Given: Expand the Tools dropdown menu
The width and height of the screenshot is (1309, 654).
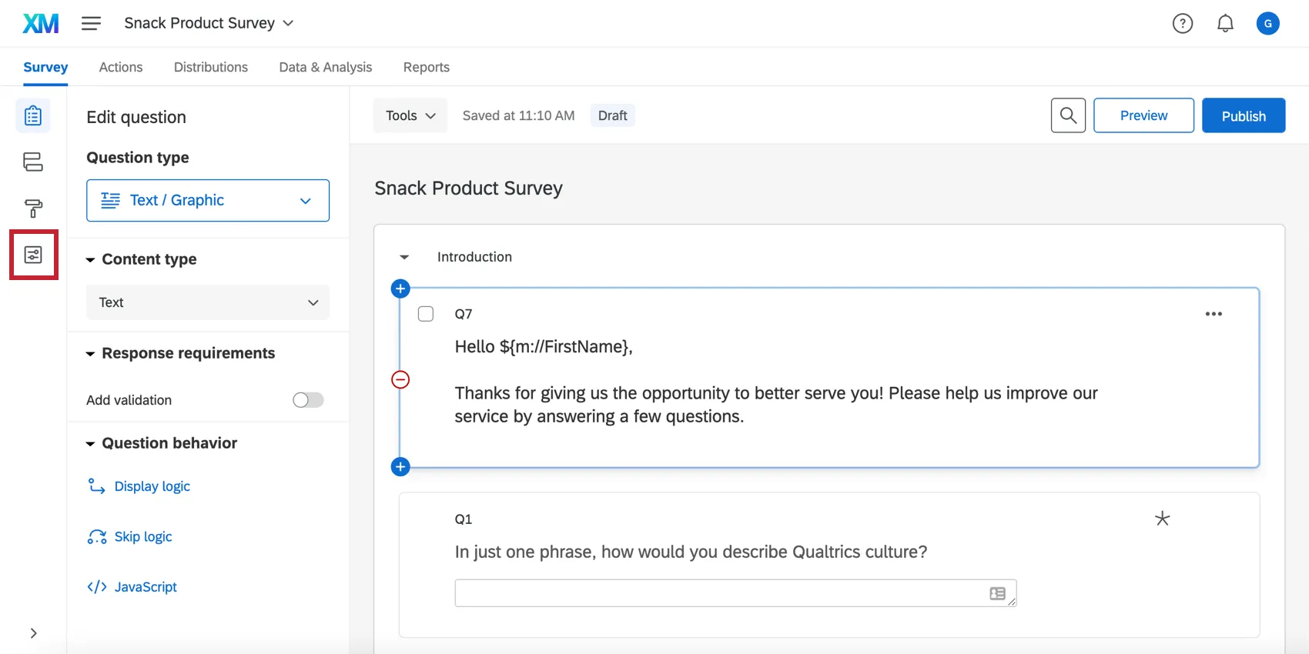Looking at the screenshot, I should (410, 115).
